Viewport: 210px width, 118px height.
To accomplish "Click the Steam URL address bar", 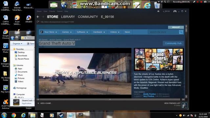I will 57,22.
